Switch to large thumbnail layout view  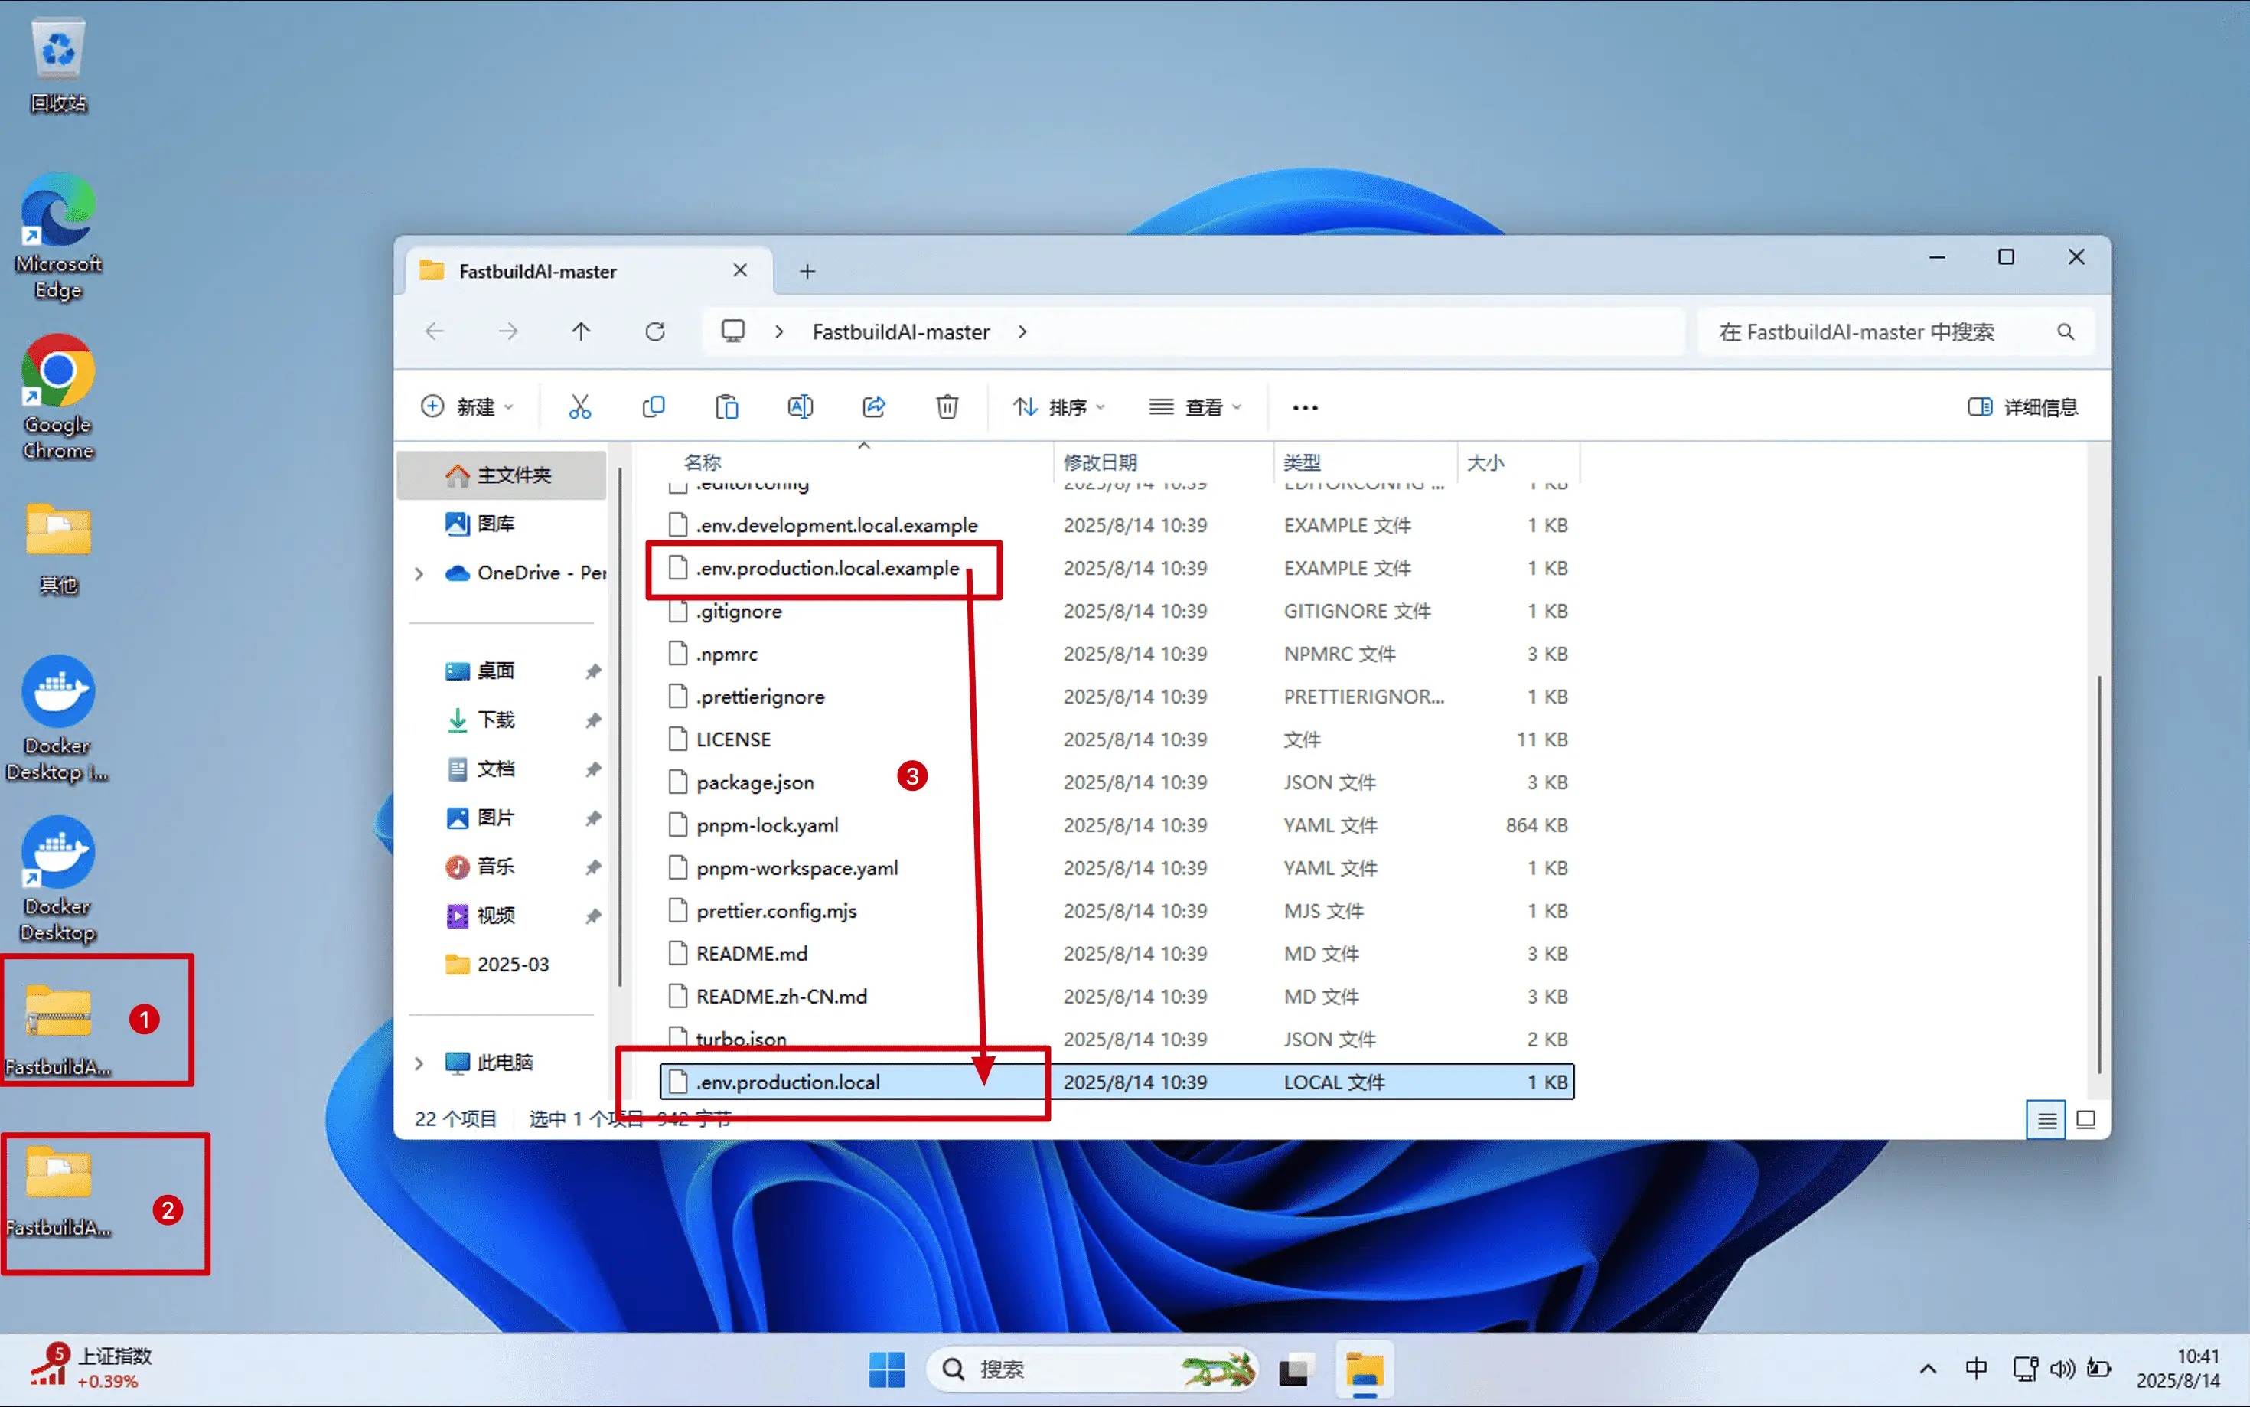coord(2086,1119)
